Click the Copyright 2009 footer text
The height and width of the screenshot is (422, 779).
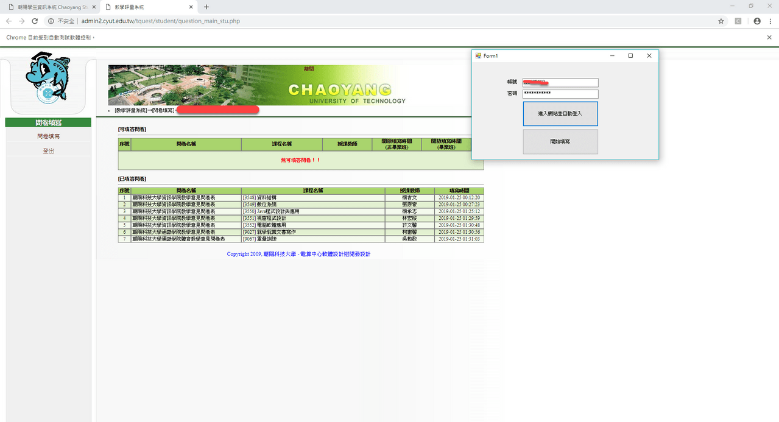(x=298, y=254)
